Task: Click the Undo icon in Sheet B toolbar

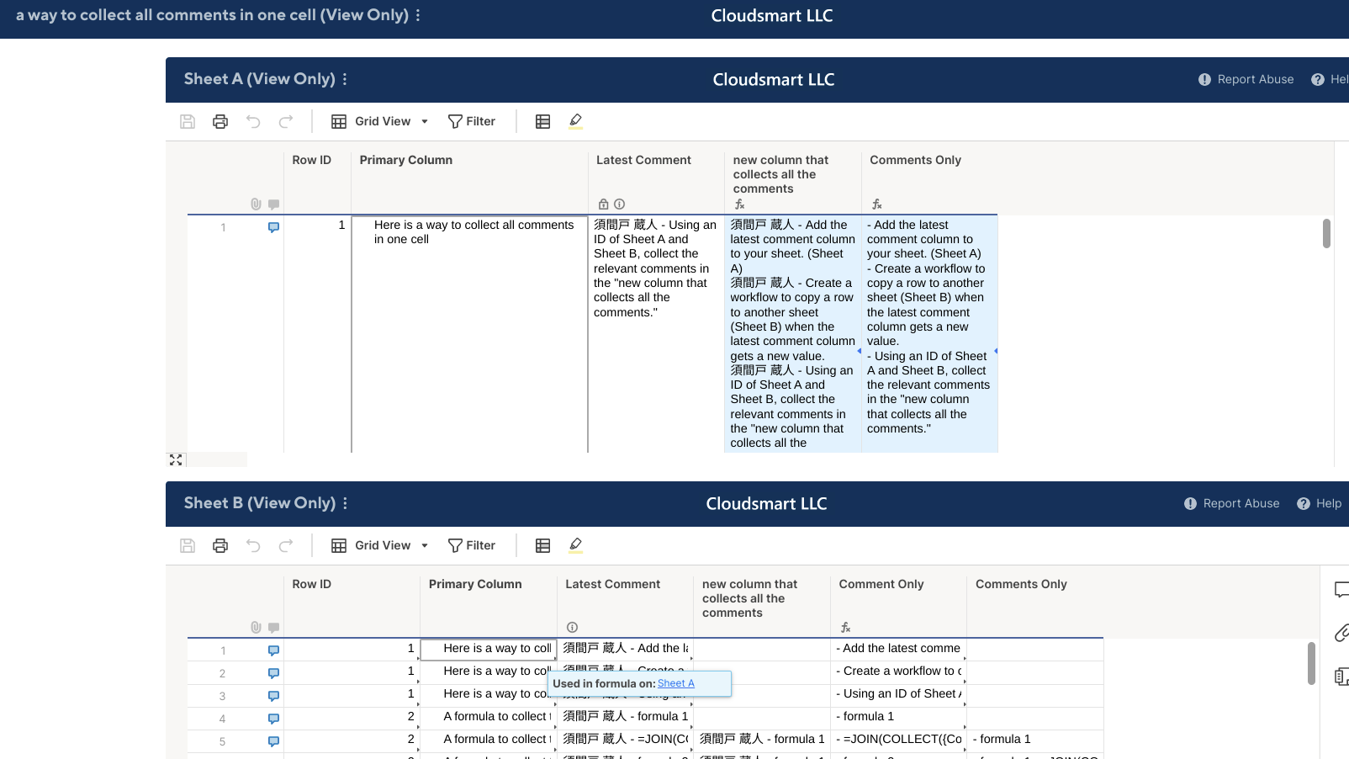Action: (x=253, y=545)
